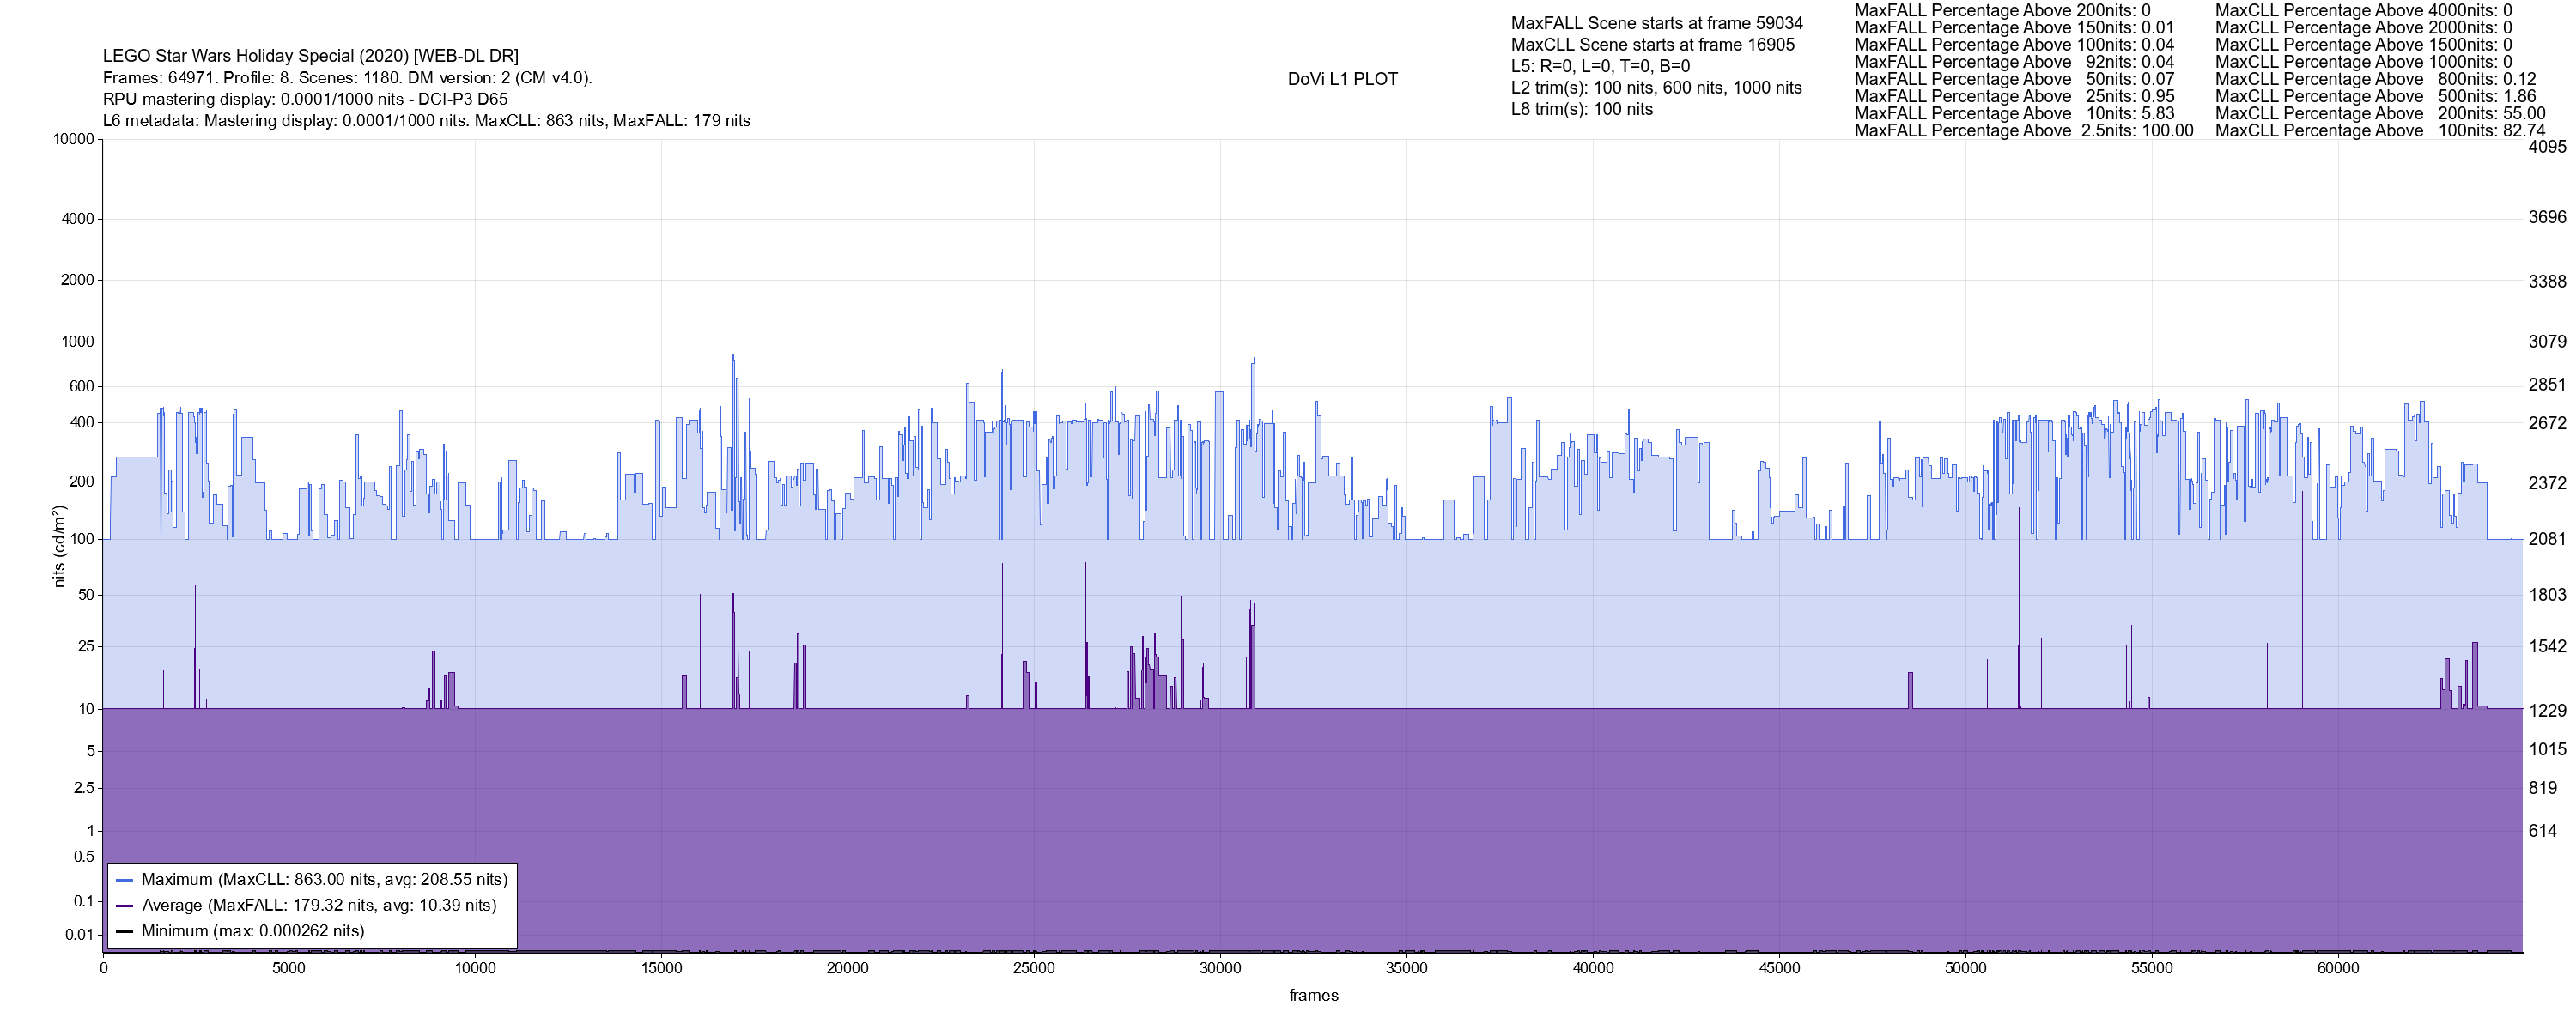
Task: Click the purple Average legend line swatch
Action: (x=125, y=906)
